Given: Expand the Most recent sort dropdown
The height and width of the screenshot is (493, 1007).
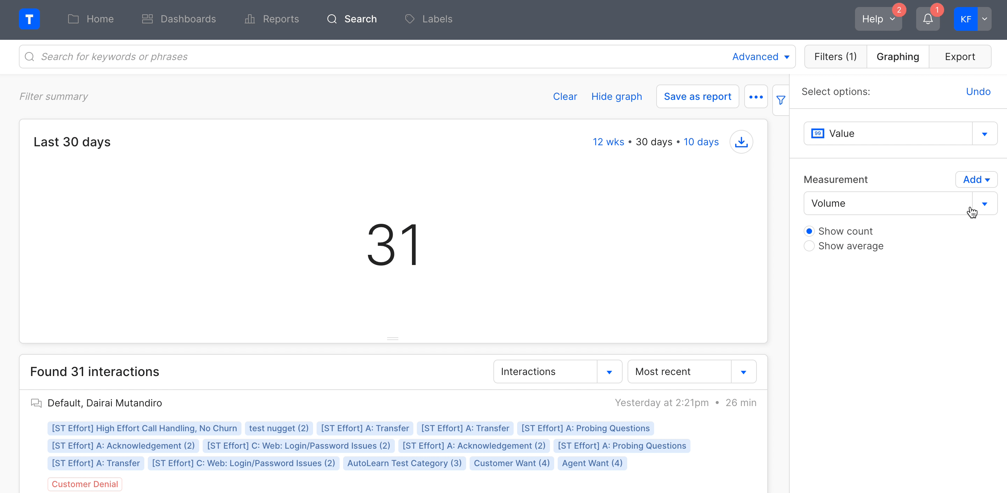Looking at the screenshot, I should click(743, 372).
